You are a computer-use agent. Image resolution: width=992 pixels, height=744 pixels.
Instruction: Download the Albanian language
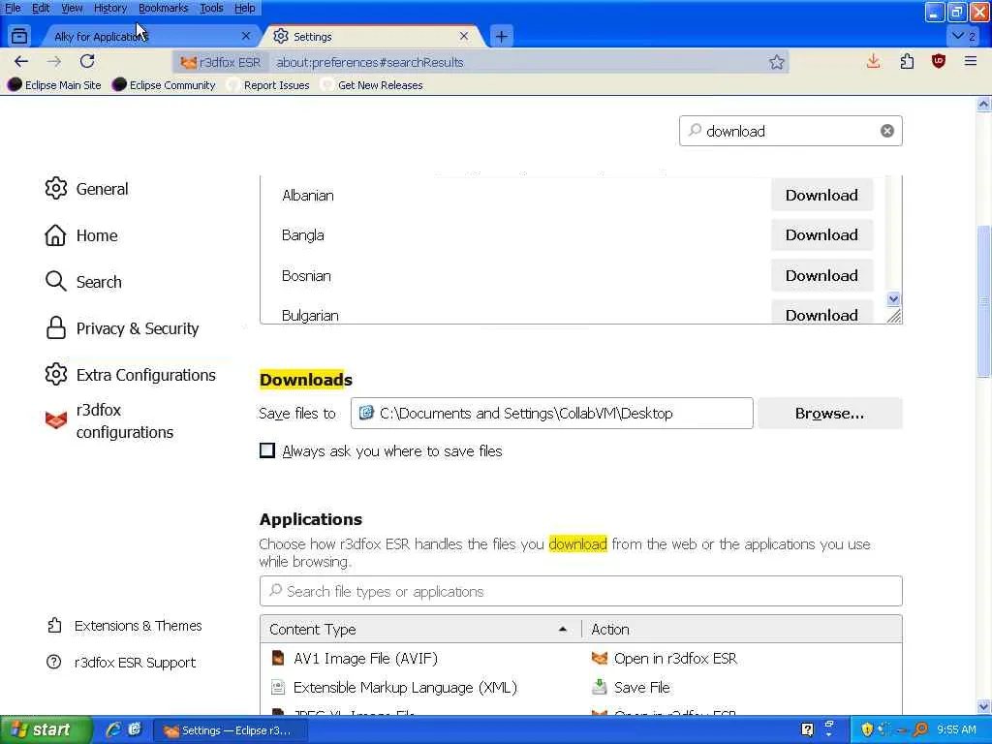click(821, 195)
